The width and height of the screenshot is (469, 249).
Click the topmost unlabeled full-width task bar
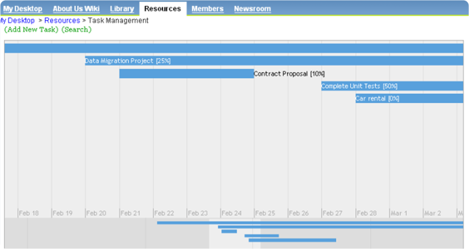click(234, 49)
